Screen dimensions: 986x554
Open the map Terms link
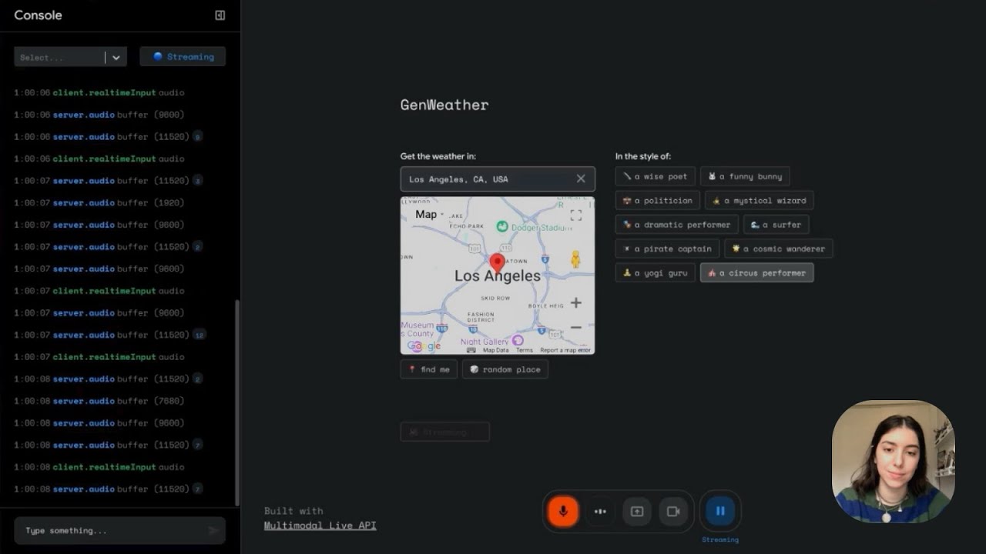(x=525, y=350)
